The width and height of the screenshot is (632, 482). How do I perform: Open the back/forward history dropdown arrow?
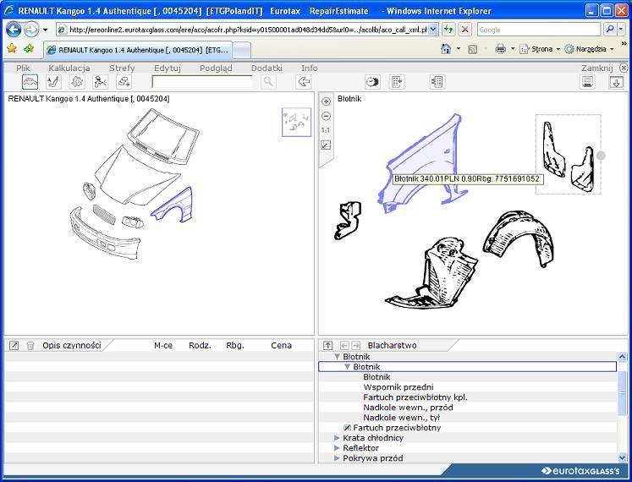coord(45,30)
